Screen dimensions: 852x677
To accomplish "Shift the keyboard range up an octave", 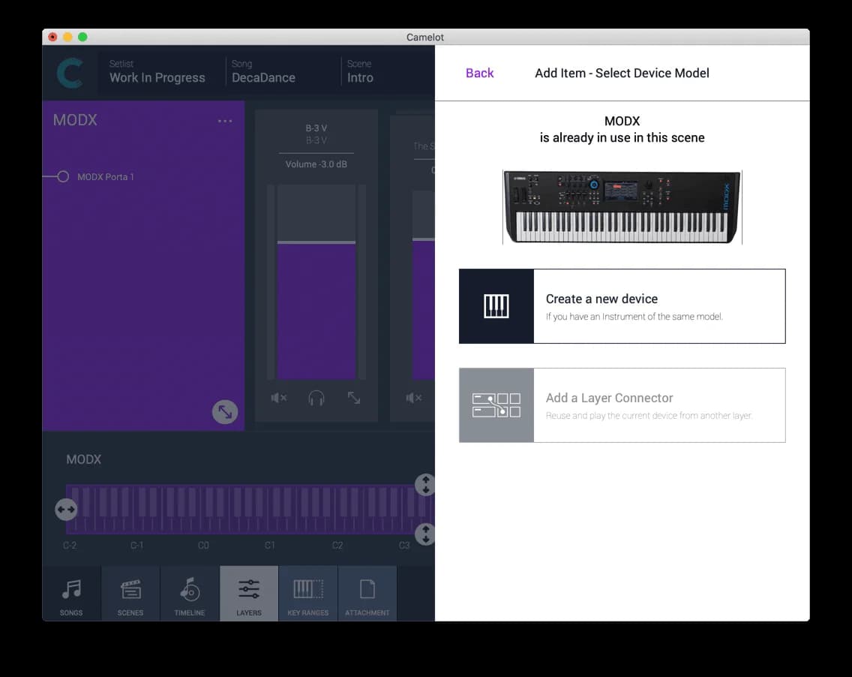I will pyautogui.click(x=425, y=484).
